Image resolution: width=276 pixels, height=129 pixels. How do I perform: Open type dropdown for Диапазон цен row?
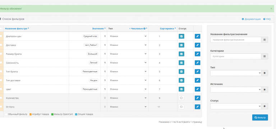pyautogui.click(x=128, y=36)
